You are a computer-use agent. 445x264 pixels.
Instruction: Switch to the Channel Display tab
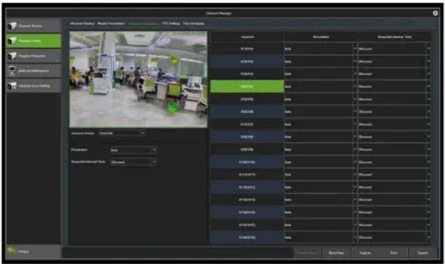82,23
